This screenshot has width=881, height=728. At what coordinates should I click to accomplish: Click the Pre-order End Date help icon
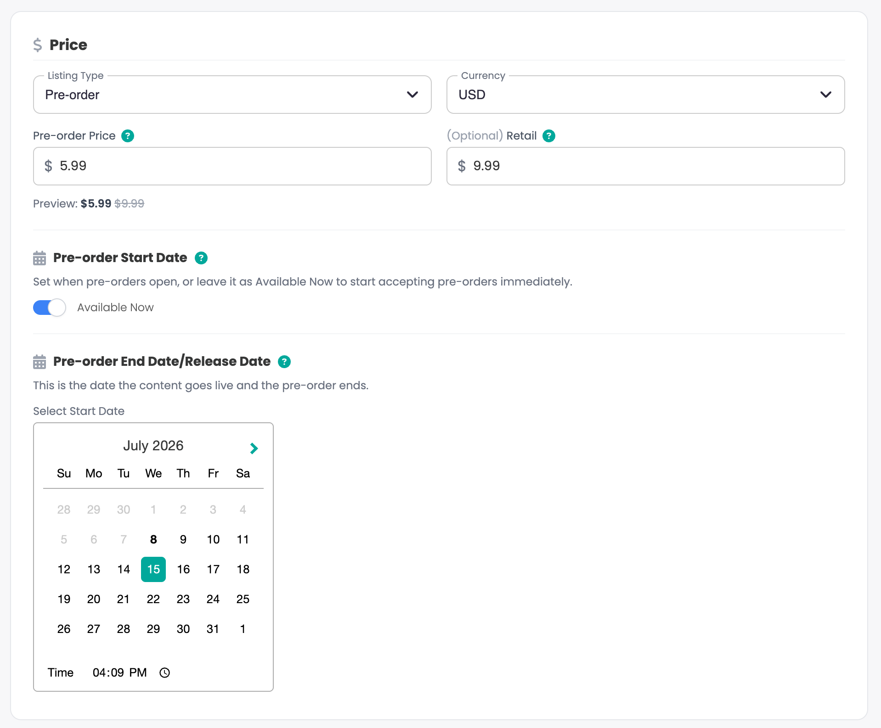(284, 362)
